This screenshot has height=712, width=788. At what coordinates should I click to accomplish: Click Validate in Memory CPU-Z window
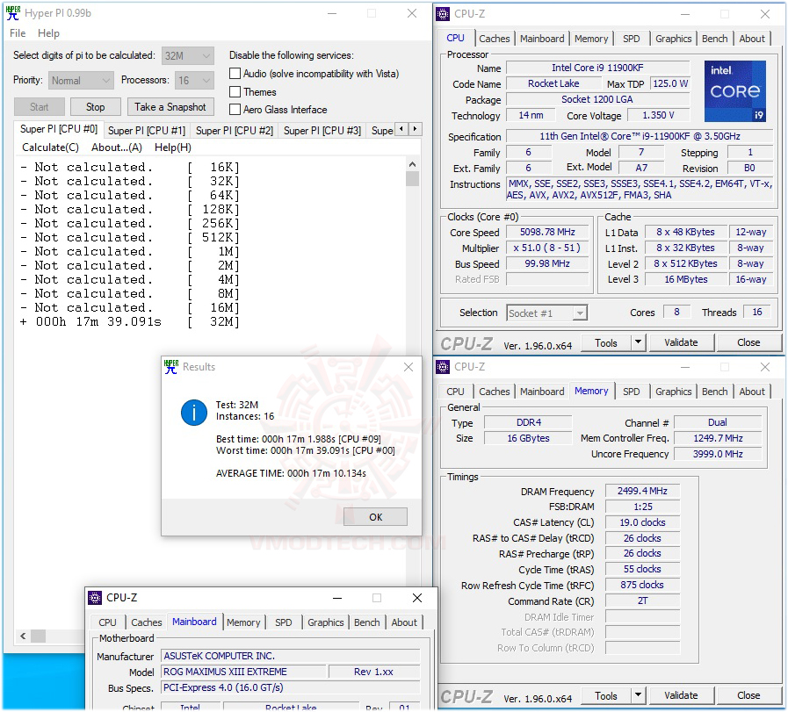pos(681,695)
